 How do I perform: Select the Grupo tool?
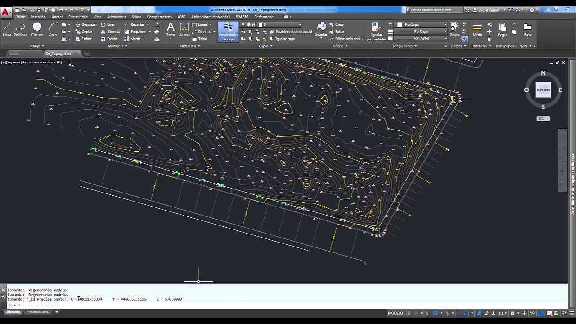click(x=455, y=29)
